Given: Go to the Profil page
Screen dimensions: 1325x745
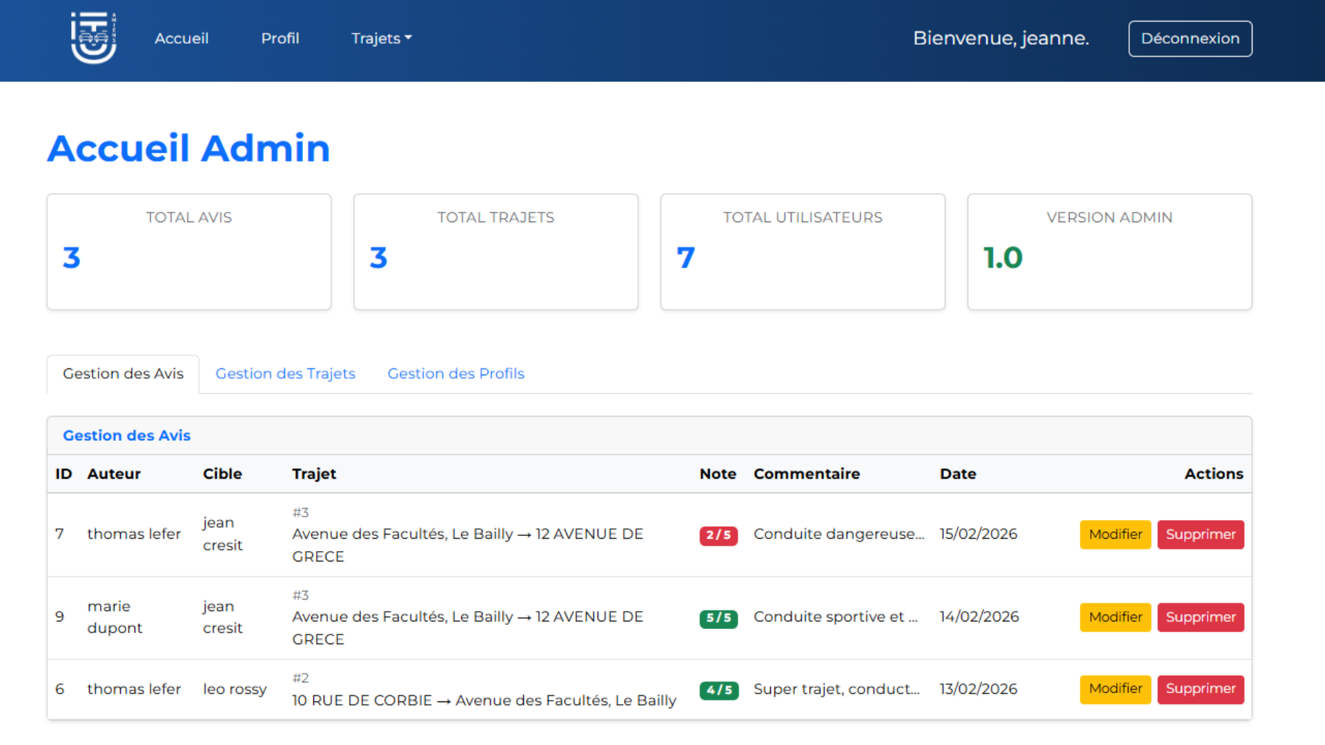Looking at the screenshot, I should tap(280, 39).
